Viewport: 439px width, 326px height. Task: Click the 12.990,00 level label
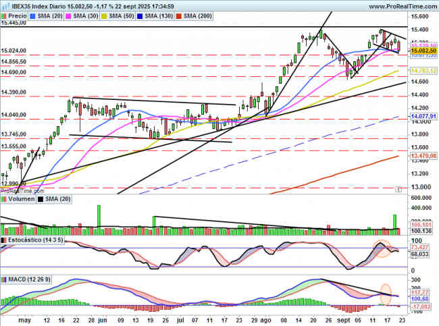point(14,184)
